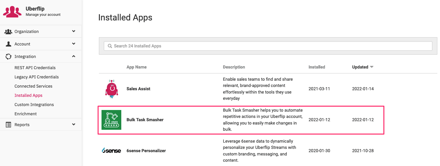The height and width of the screenshot is (166, 440).
Task: Sort by the Installed column header
Action: click(317, 67)
